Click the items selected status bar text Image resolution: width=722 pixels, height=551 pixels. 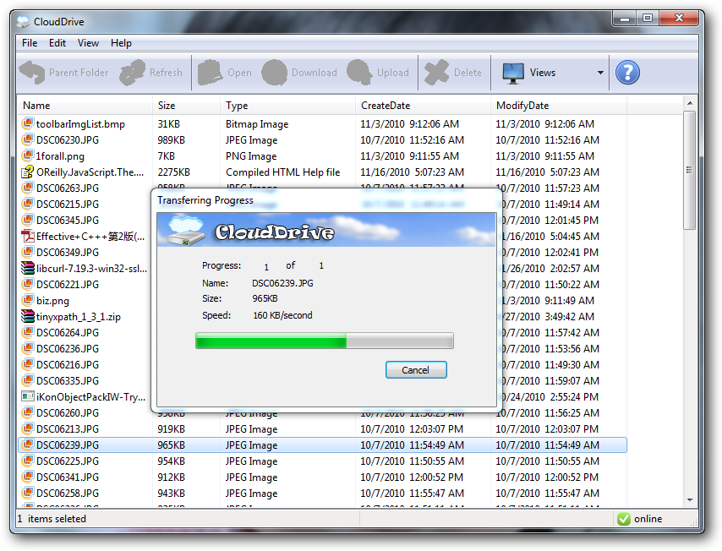click(52, 519)
